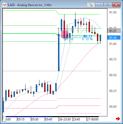Screen dimensions: 123x124
Task: Click the gray 91.21 cursor price box
Action: coord(114,31)
